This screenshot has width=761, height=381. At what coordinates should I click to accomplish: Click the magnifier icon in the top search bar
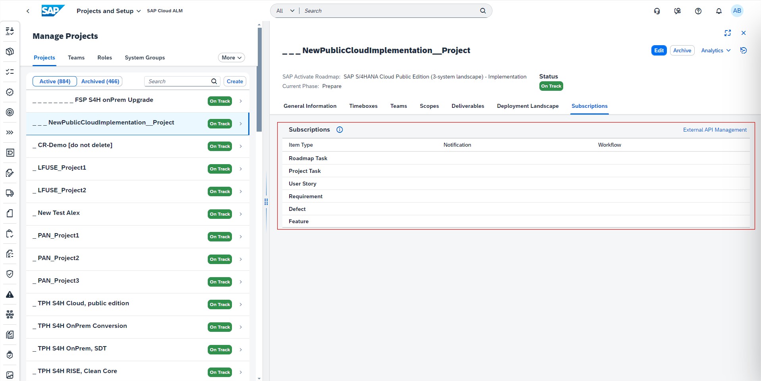point(483,11)
